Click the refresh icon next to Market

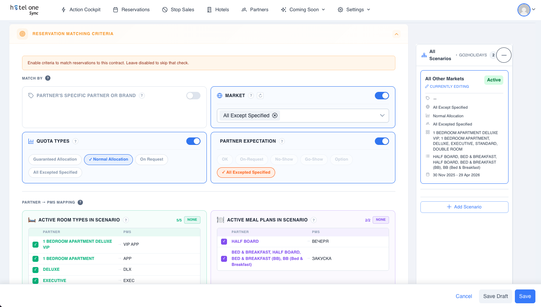click(260, 95)
